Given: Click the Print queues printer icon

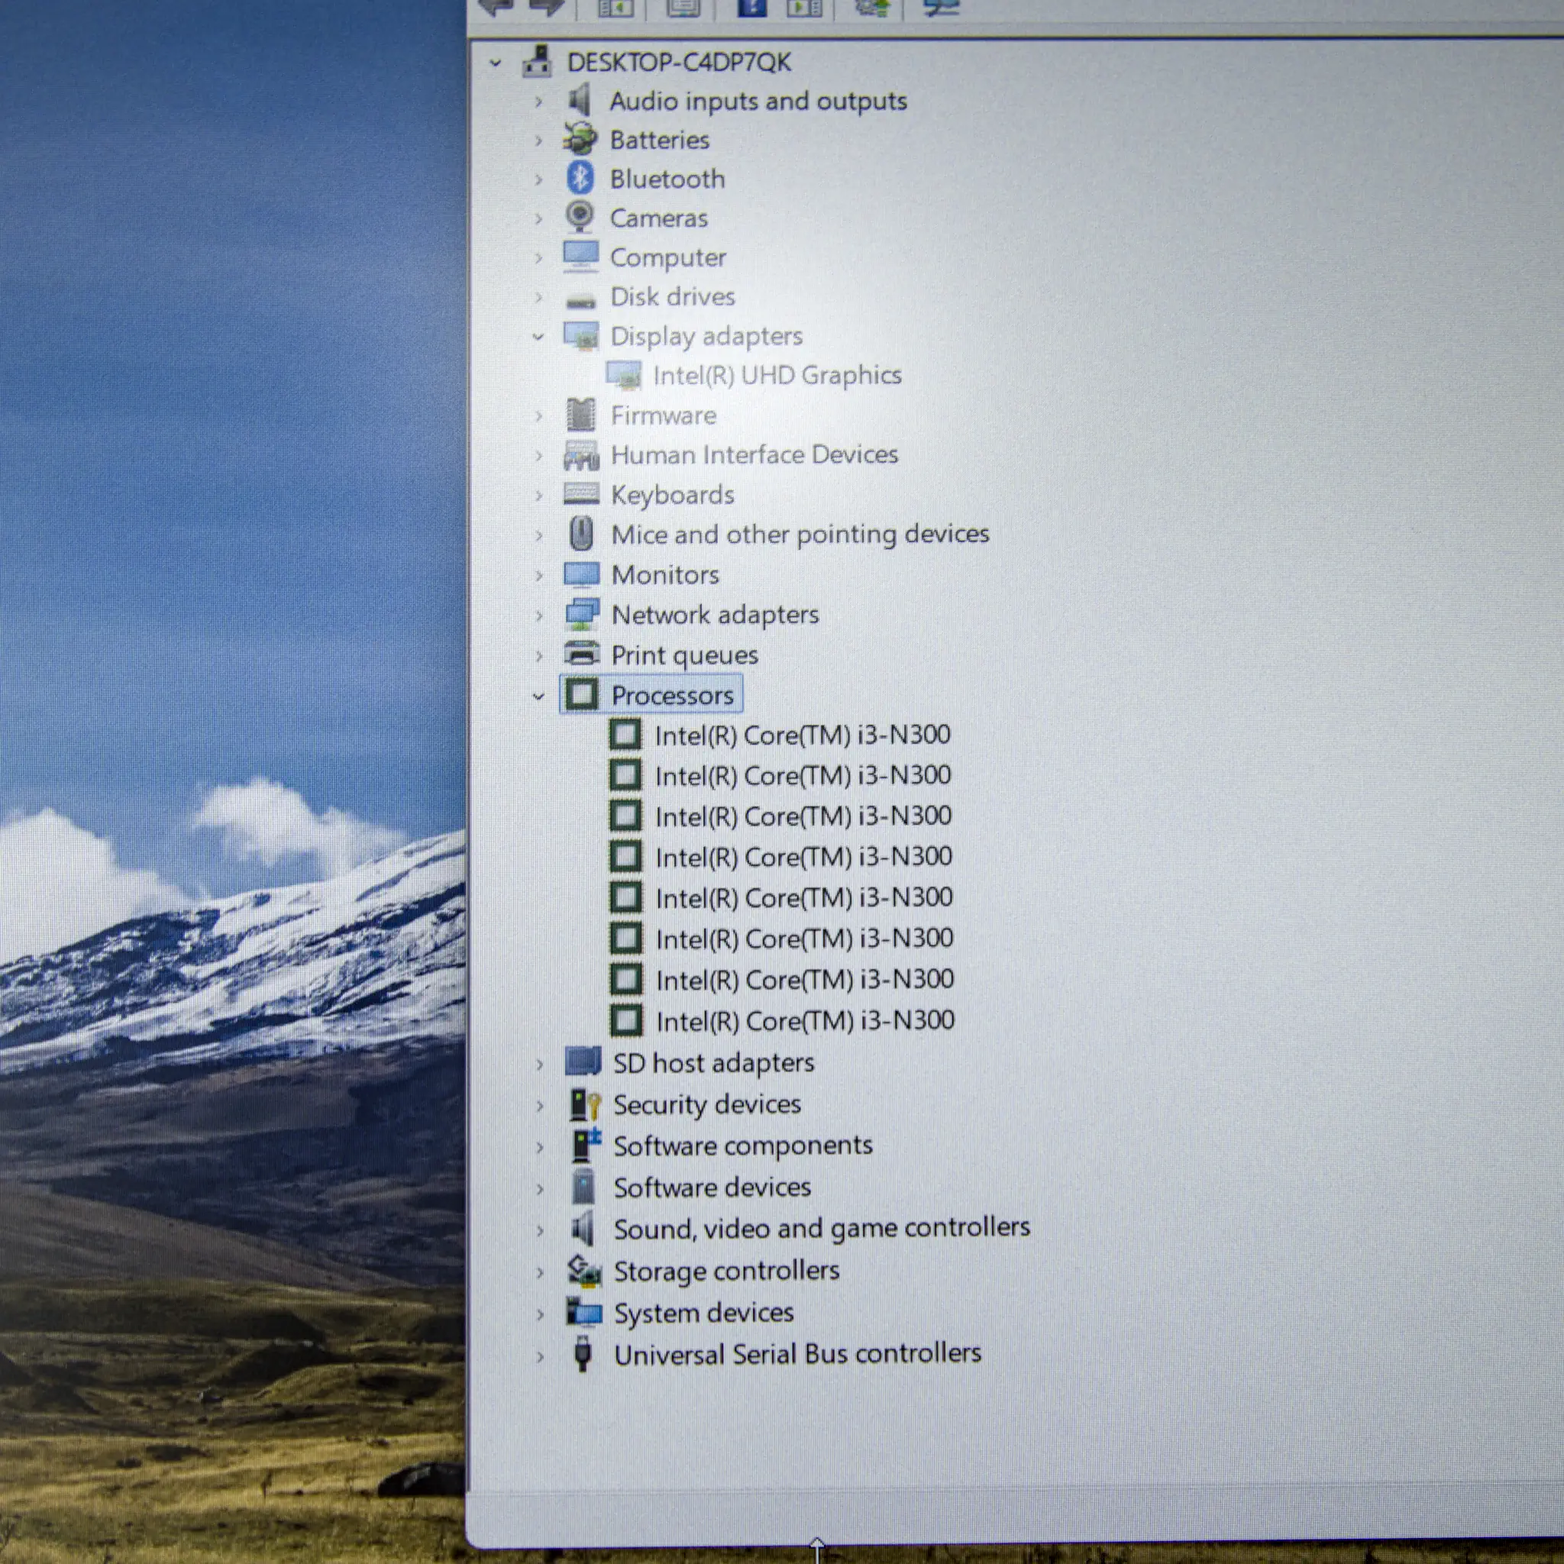Looking at the screenshot, I should (x=581, y=653).
